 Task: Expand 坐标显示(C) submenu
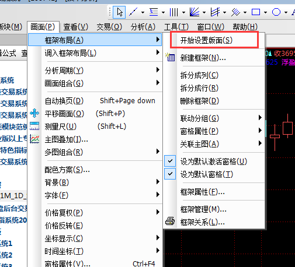(x=95, y=238)
